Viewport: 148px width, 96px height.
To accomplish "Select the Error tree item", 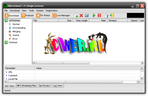I will click(15, 39).
